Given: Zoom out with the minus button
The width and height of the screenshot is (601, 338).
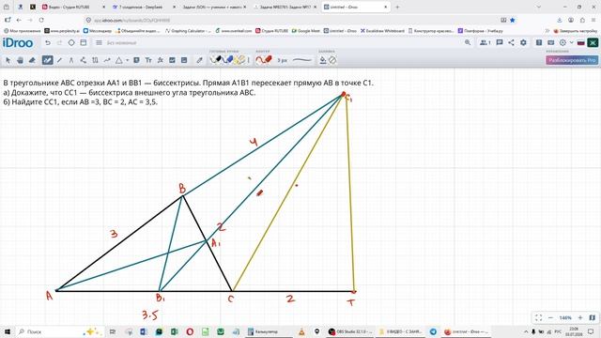Looking at the screenshot, I should tap(551, 317).
